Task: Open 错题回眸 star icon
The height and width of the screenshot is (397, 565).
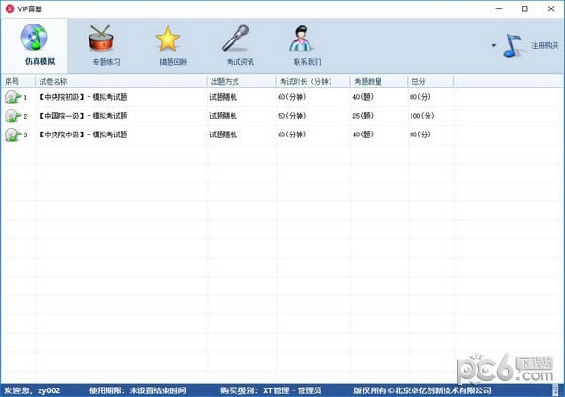Action: [168, 40]
